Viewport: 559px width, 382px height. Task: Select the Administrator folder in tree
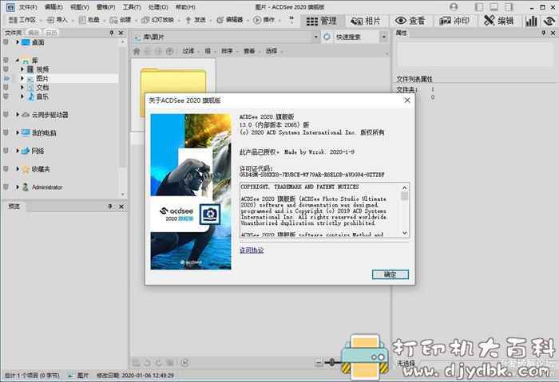point(47,187)
